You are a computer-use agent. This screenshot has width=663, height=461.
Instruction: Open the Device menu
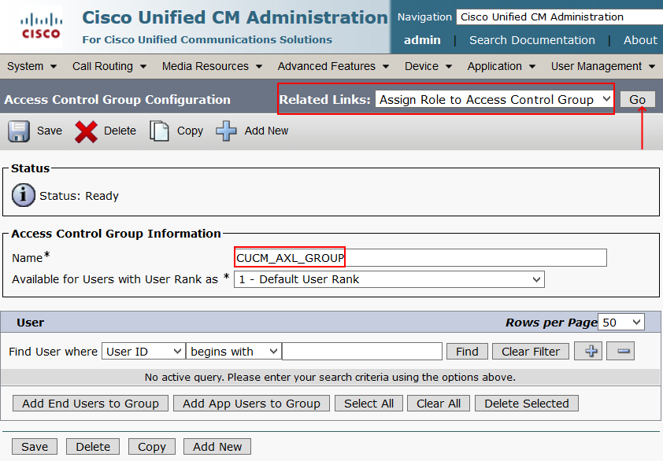[x=428, y=66]
